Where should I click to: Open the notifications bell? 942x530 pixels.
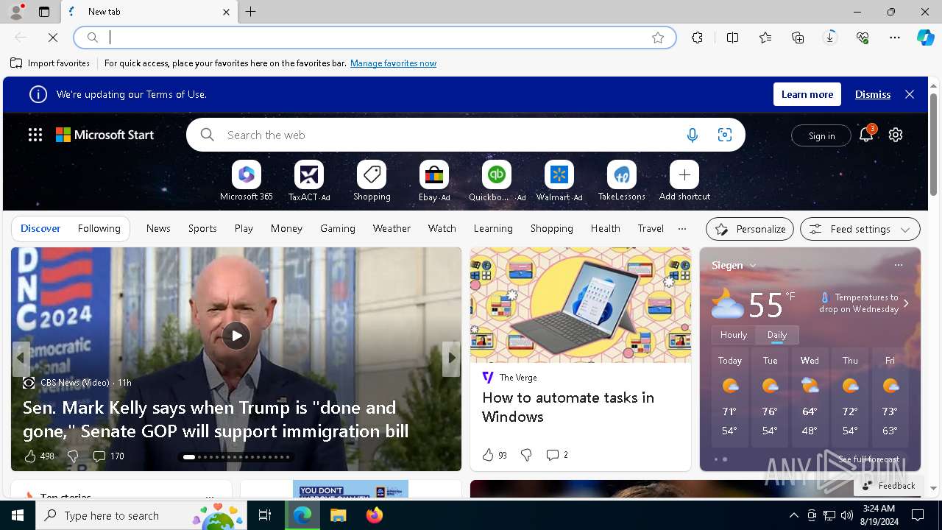(x=866, y=135)
